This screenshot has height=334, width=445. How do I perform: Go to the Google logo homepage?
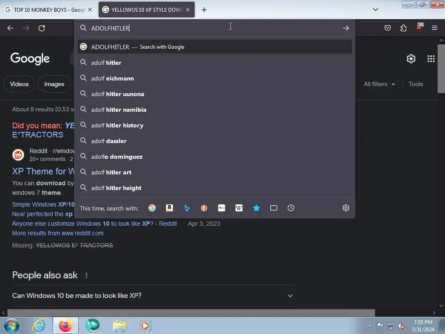(30, 59)
